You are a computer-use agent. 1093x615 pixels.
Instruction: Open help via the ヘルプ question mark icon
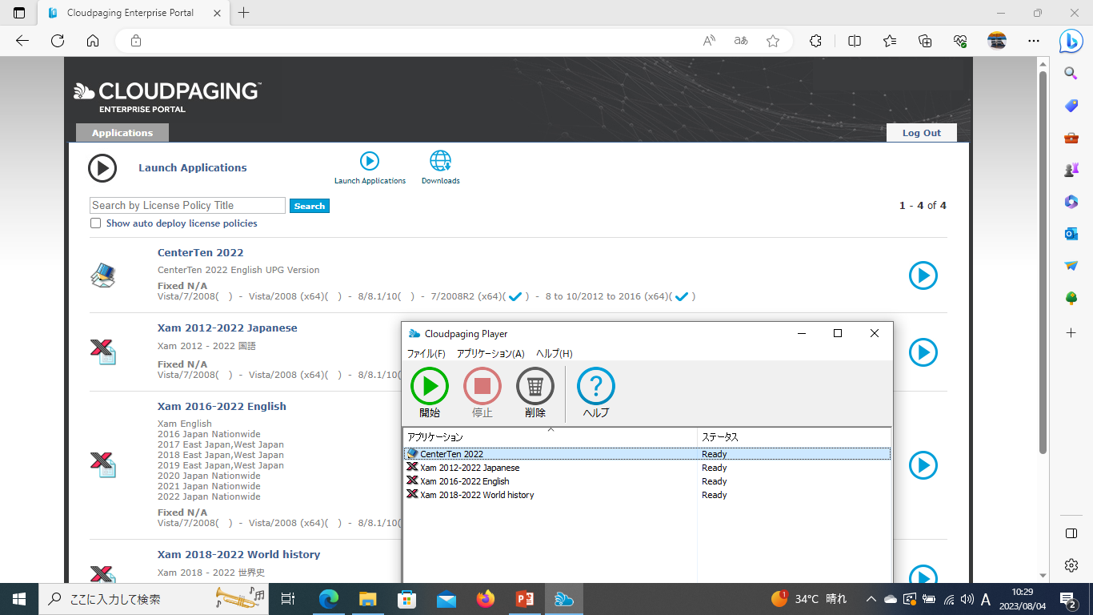(x=595, y=387)
